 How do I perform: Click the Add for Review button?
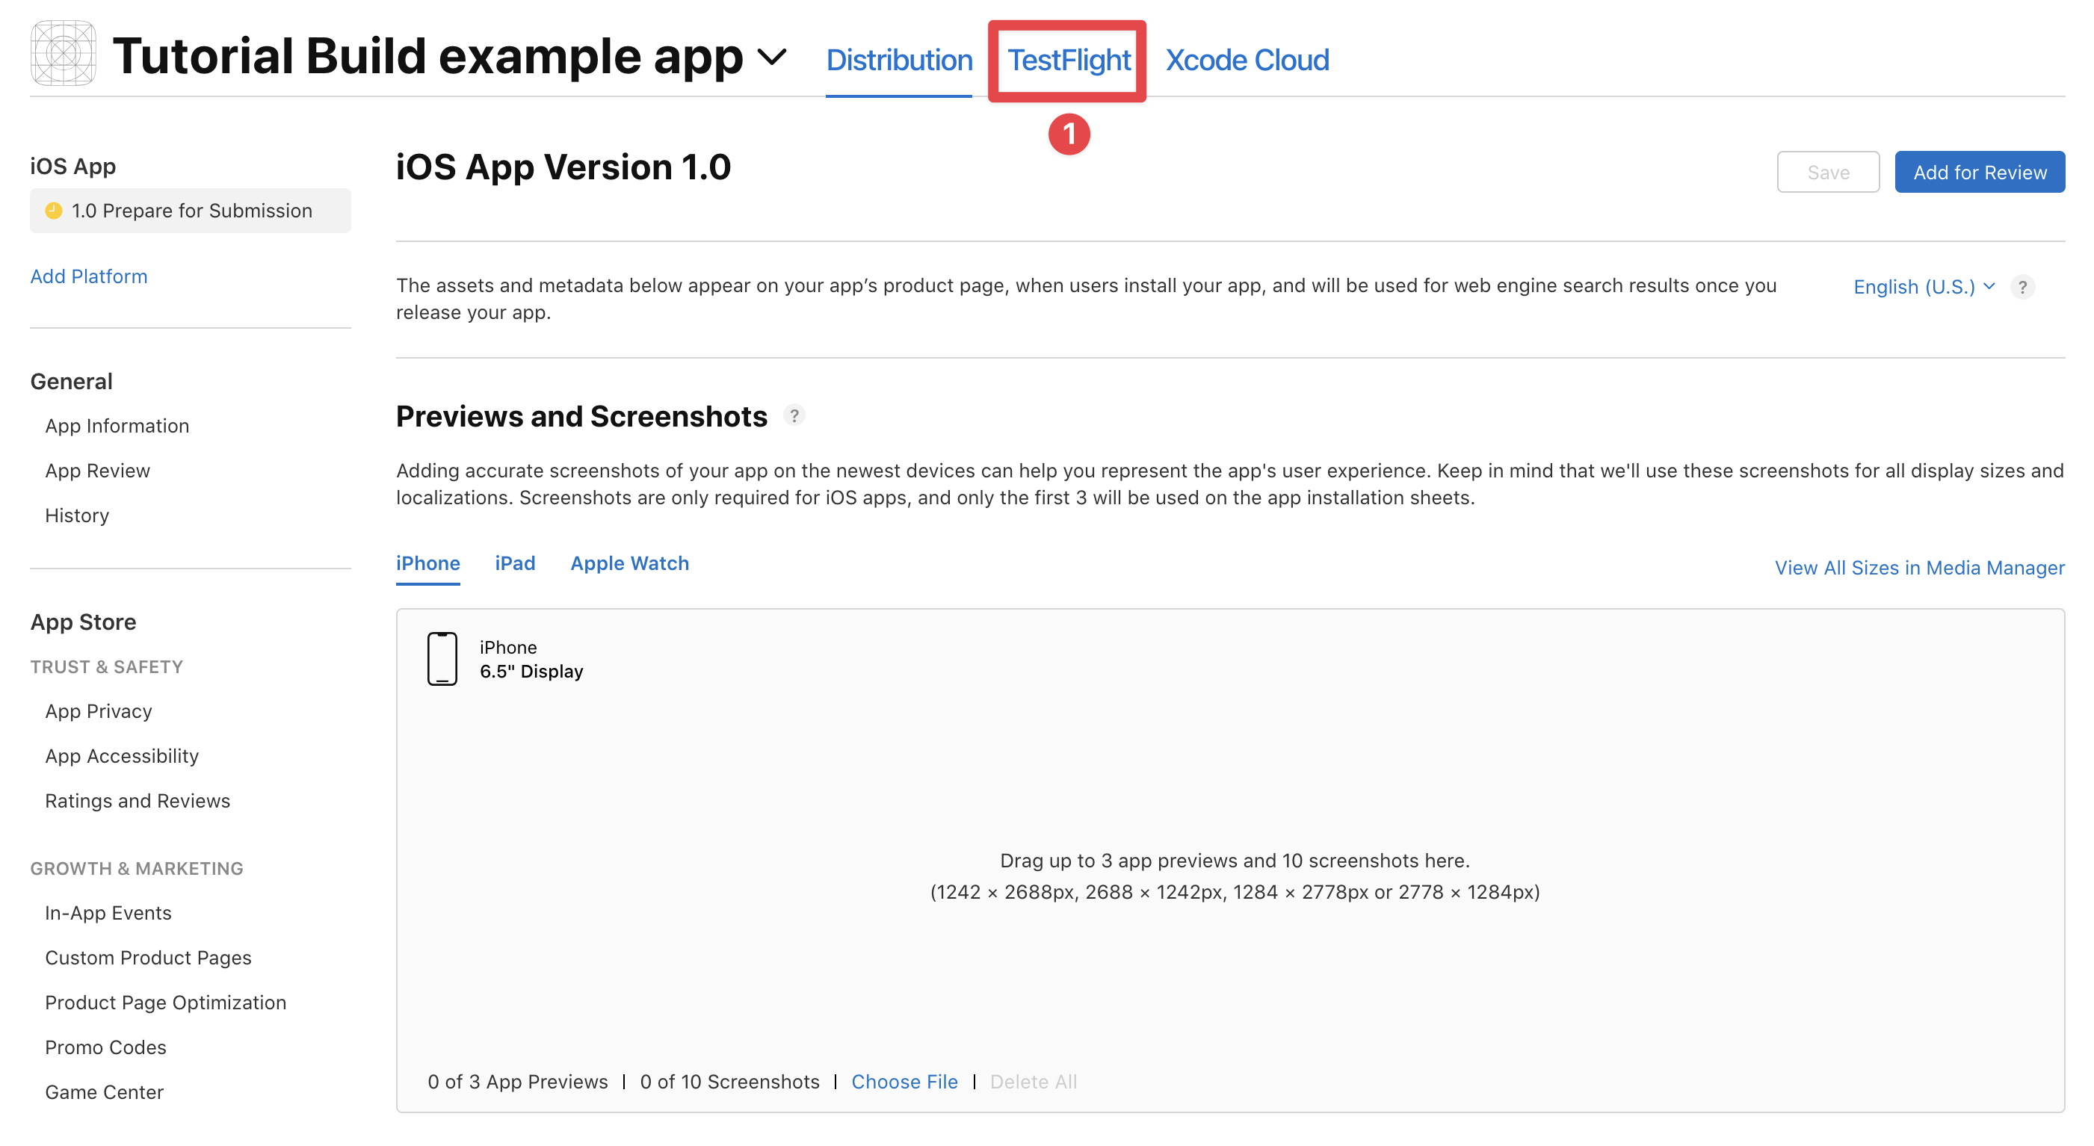coord(1980,172)
